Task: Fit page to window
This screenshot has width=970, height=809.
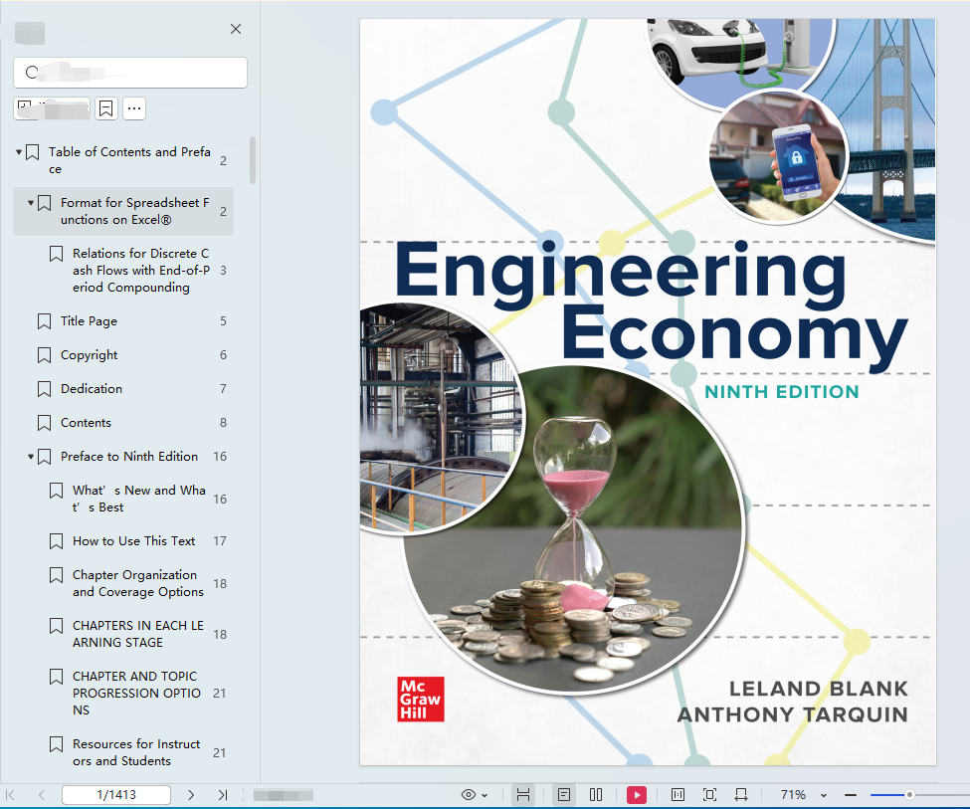Action: pos(709,795)
